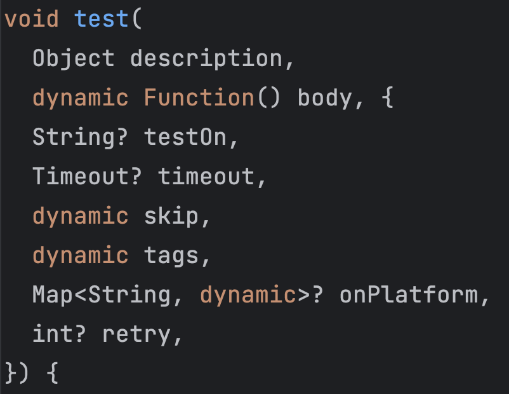Click the opening brace after body
Image resolution: width=509 pixels, height=394 pixels.
point(388,98)
